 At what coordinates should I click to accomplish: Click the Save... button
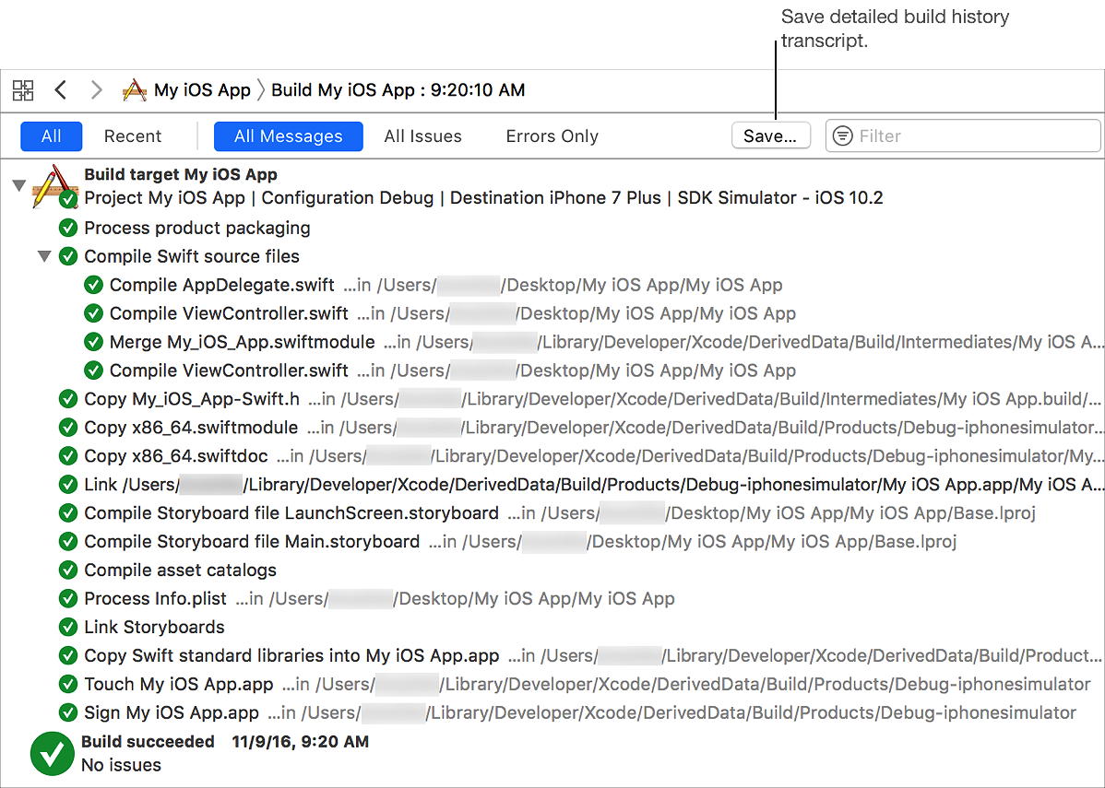(x=771, y=135)
